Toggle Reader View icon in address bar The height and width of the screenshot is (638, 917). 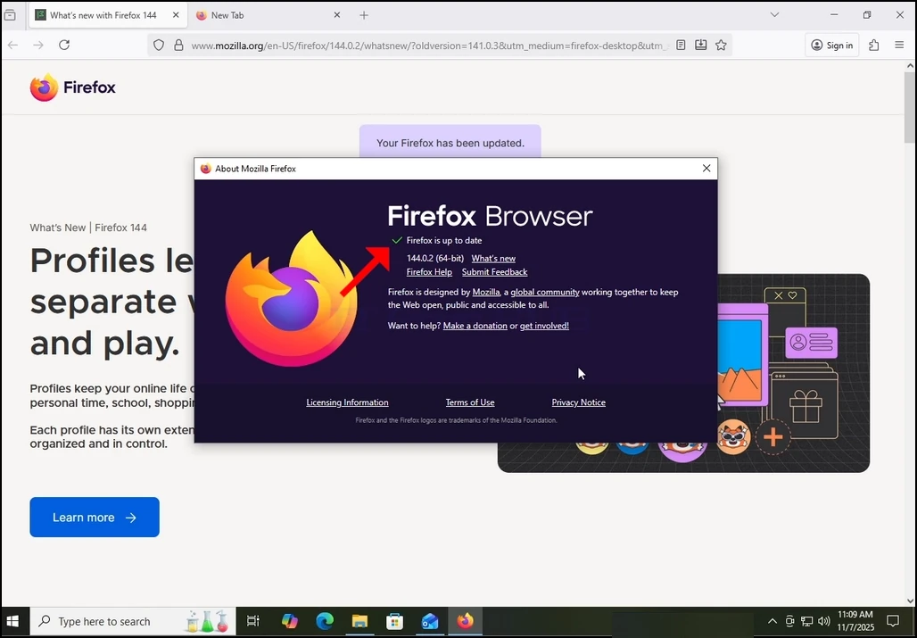[681, 45]
